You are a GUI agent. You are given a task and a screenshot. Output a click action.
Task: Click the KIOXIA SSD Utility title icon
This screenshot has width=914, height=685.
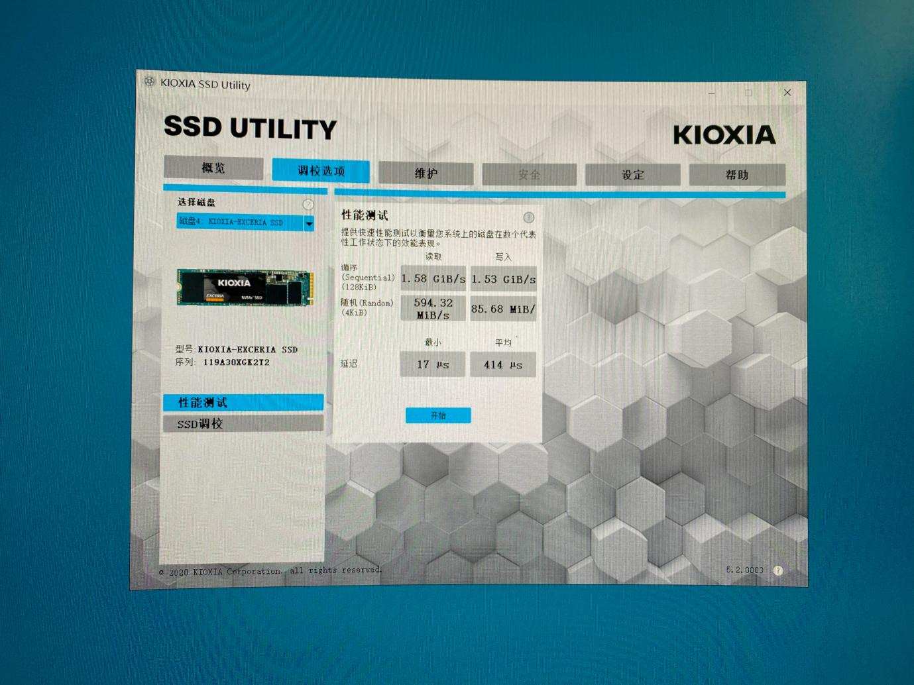[x=150, y=82]
